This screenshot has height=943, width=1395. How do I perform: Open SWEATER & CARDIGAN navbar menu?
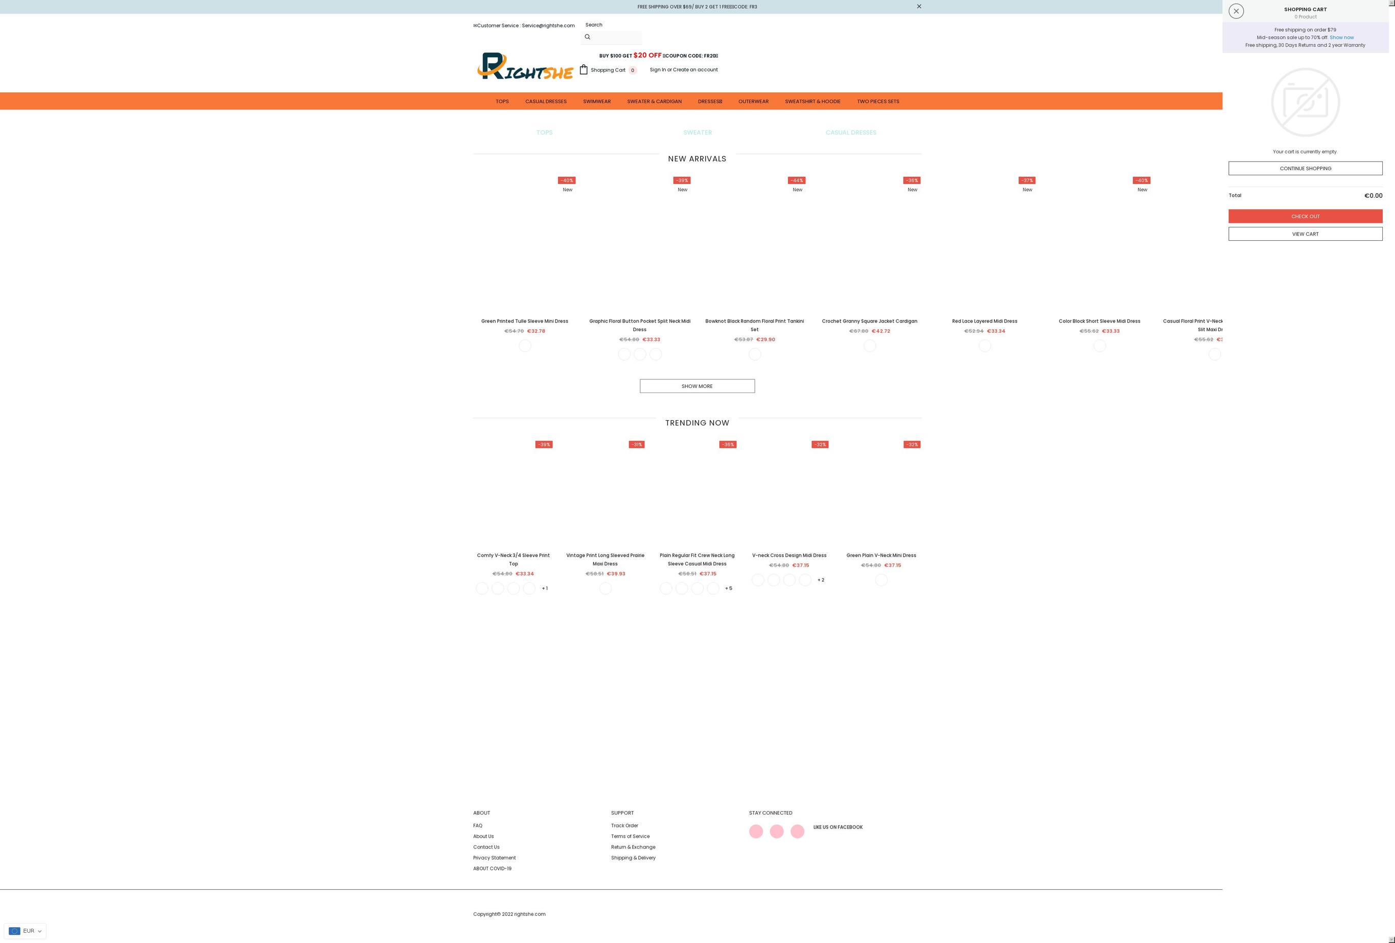click(654, 101)
